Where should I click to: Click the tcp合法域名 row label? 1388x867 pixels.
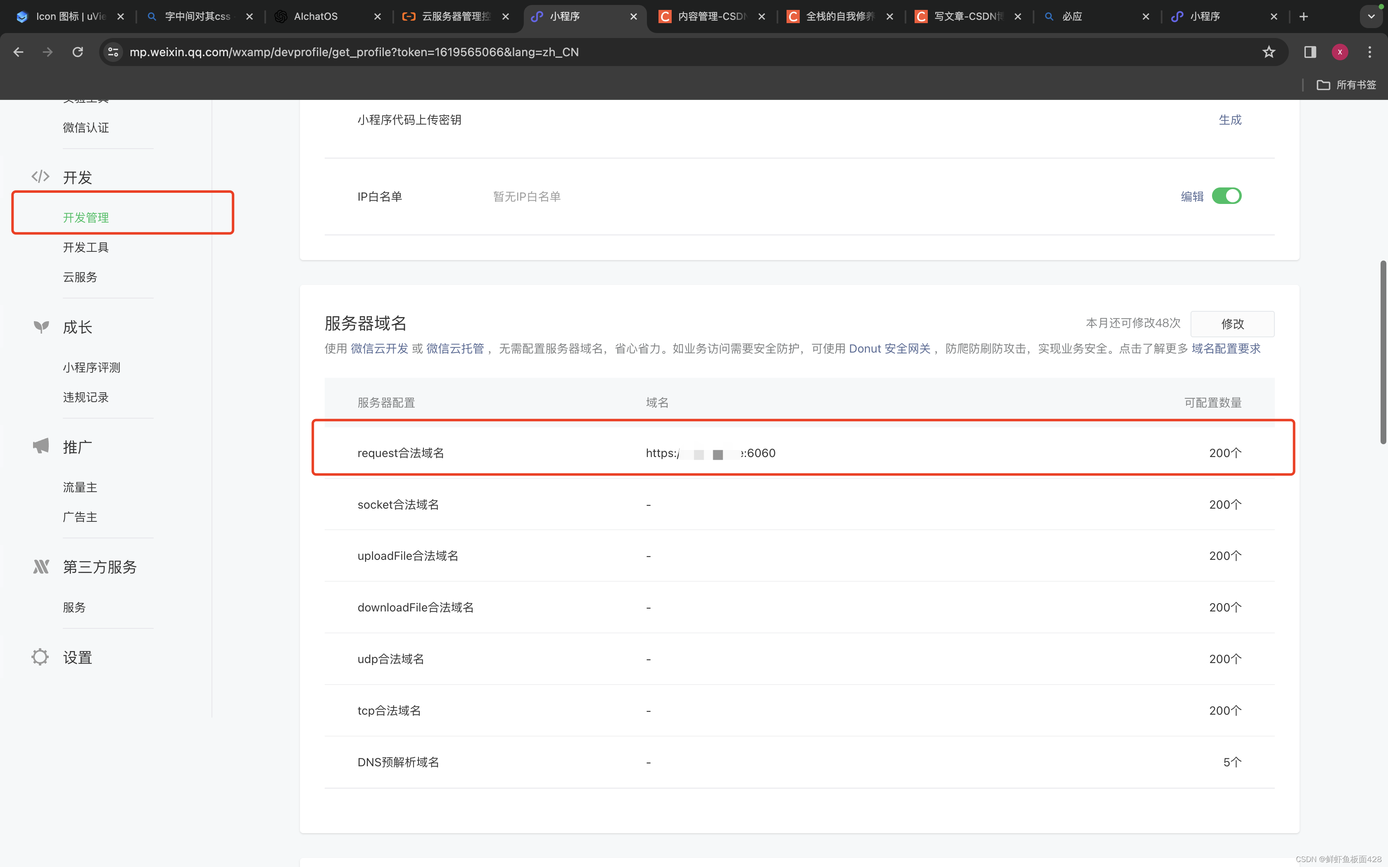click(x=390, y=711)
